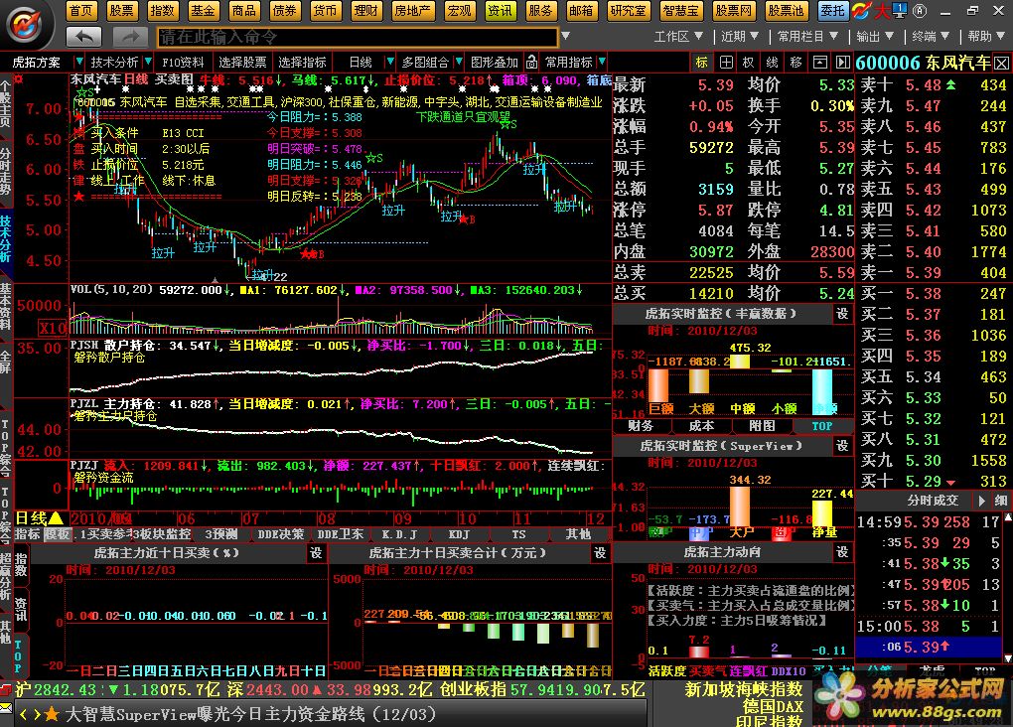Screen dimensions: 1013x727
Task: Click the star icon in news ticker
Action: (52, 714)
